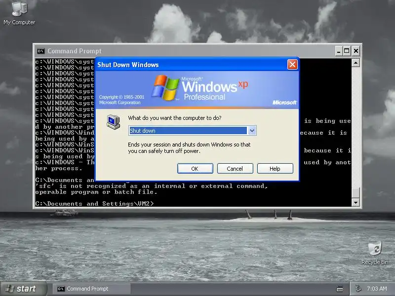This screenshot has width=395, height=296.
Task: Open the My Computer desktop icon
Action: click(19, 13)
